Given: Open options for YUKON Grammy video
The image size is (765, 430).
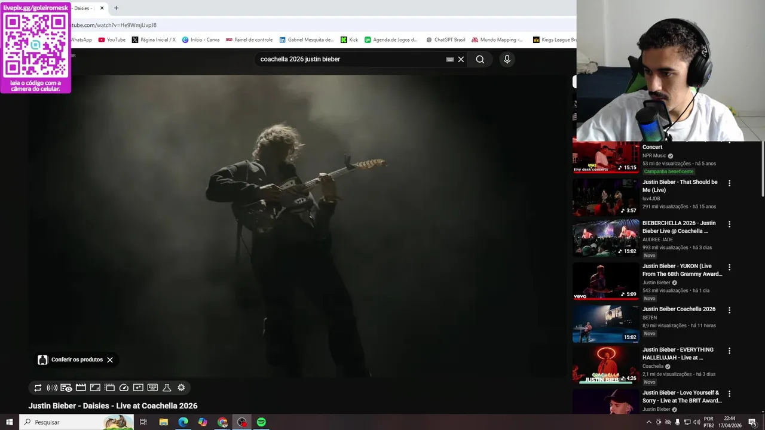Looking at the screenshot, I should pyautogui.click(x=729, y=267).
